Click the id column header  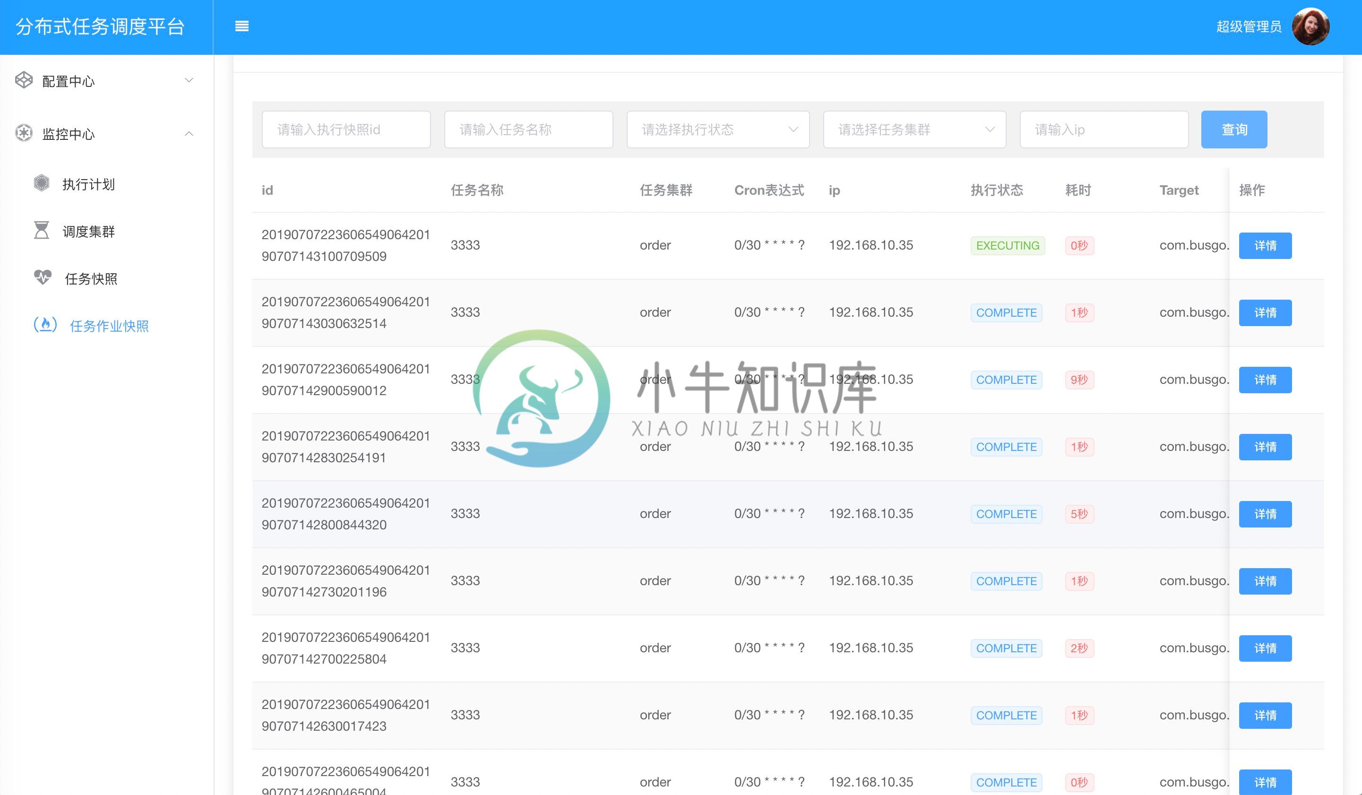tap(267, 190)
